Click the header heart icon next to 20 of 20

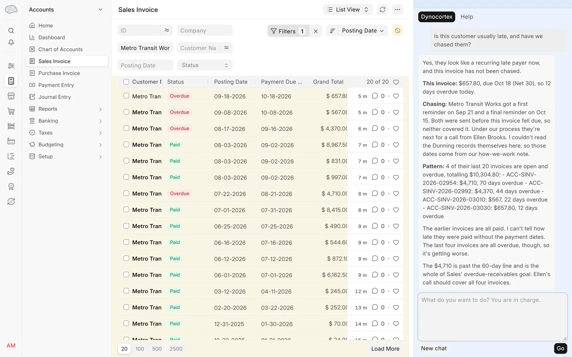pyautogui.click(x=396, y=82)
